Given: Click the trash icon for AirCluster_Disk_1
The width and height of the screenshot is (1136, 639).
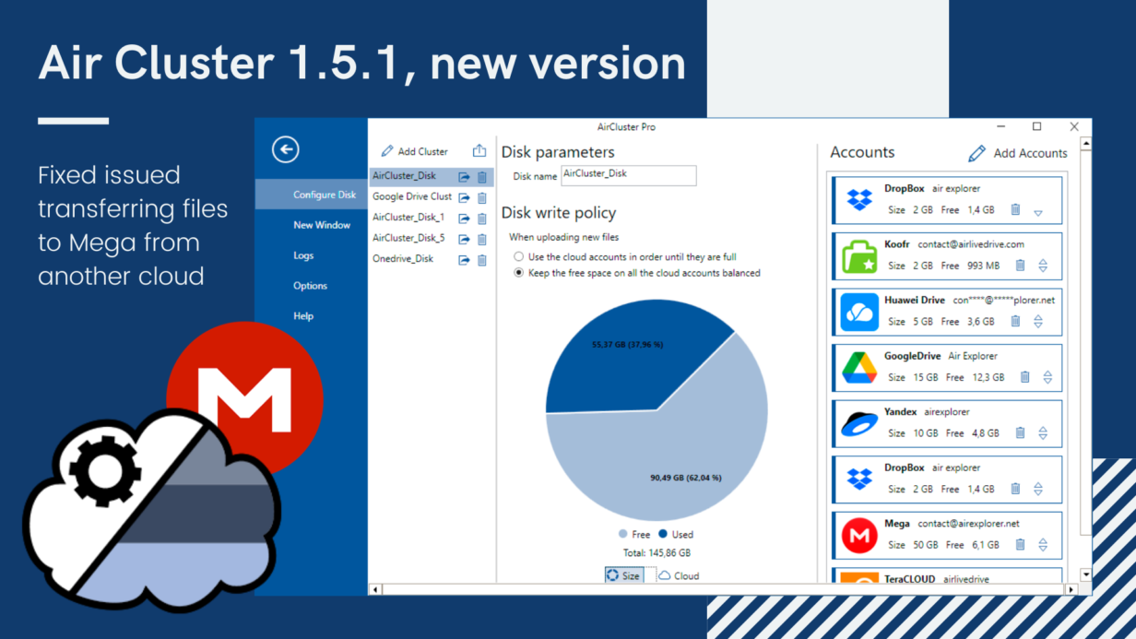Looking at the screenshot, I should pyautogui.click(x=481, y=219).
